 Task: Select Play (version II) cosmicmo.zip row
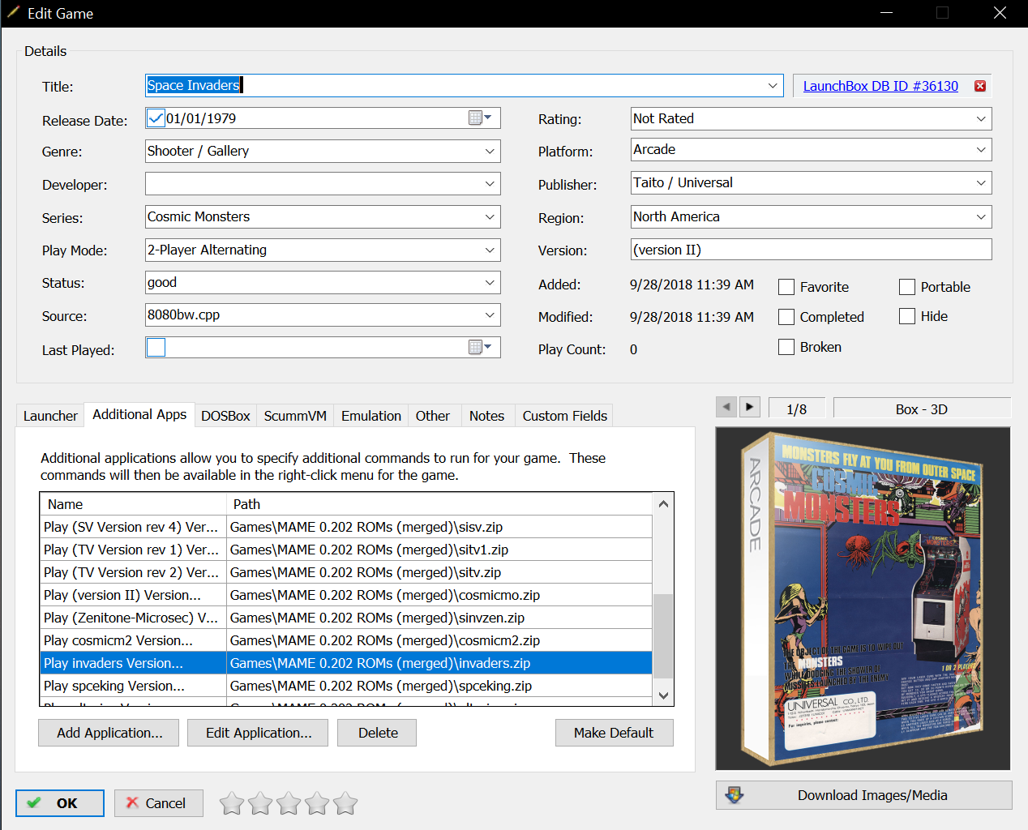(346, 595)
